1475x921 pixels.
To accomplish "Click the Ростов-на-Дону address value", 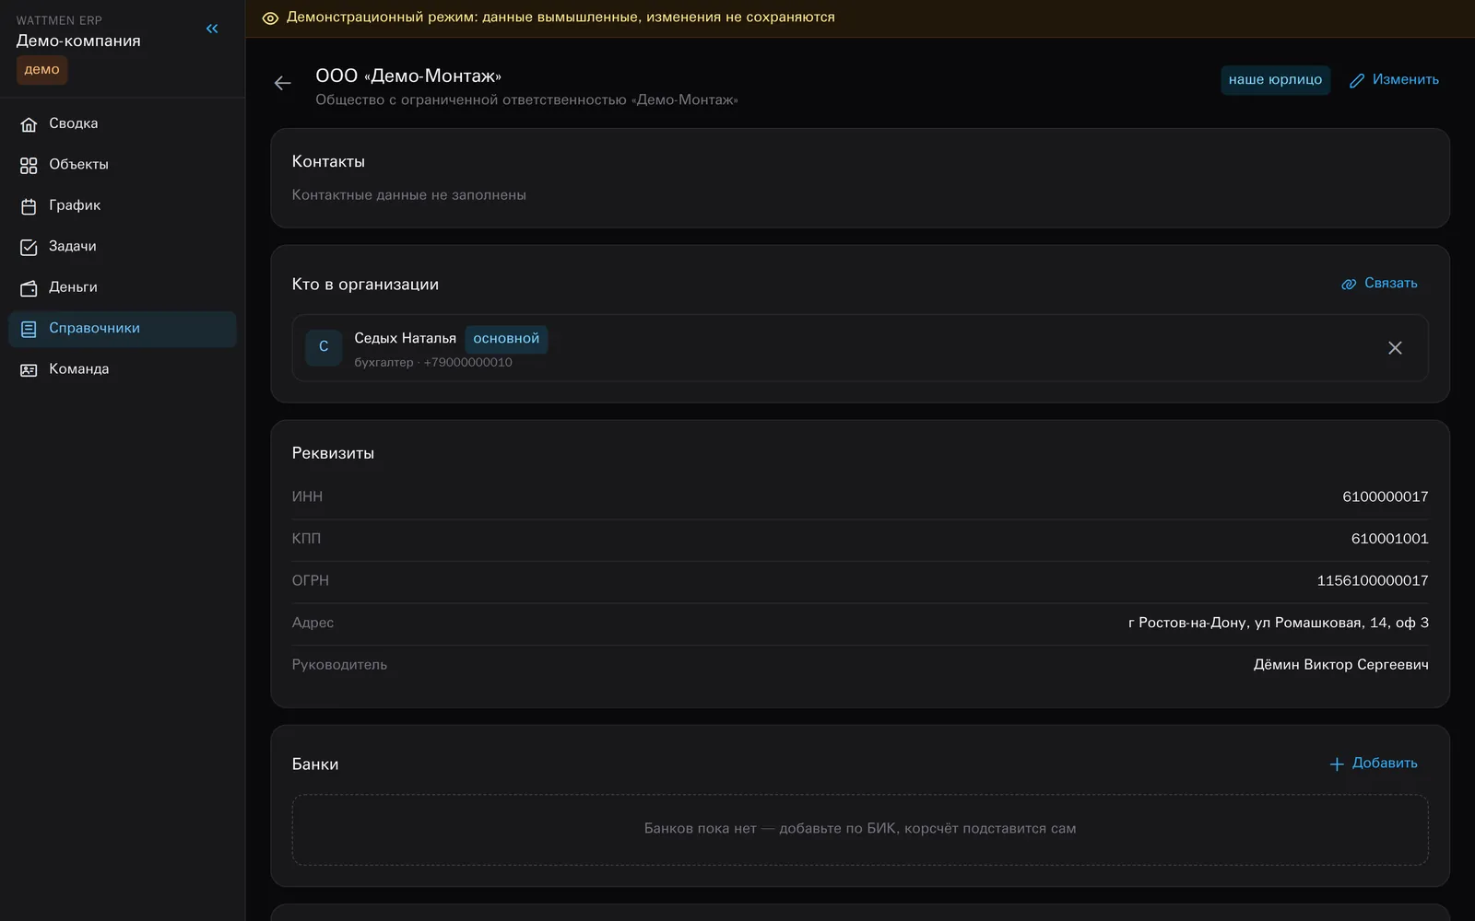I will (1278, 624).
